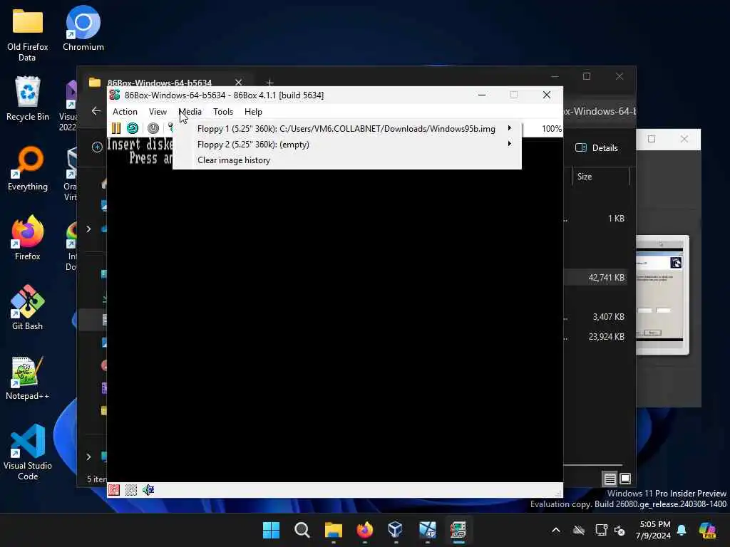Click the Pause execution toolbar icon
The image size is (730, 547).
pos(116,128)
